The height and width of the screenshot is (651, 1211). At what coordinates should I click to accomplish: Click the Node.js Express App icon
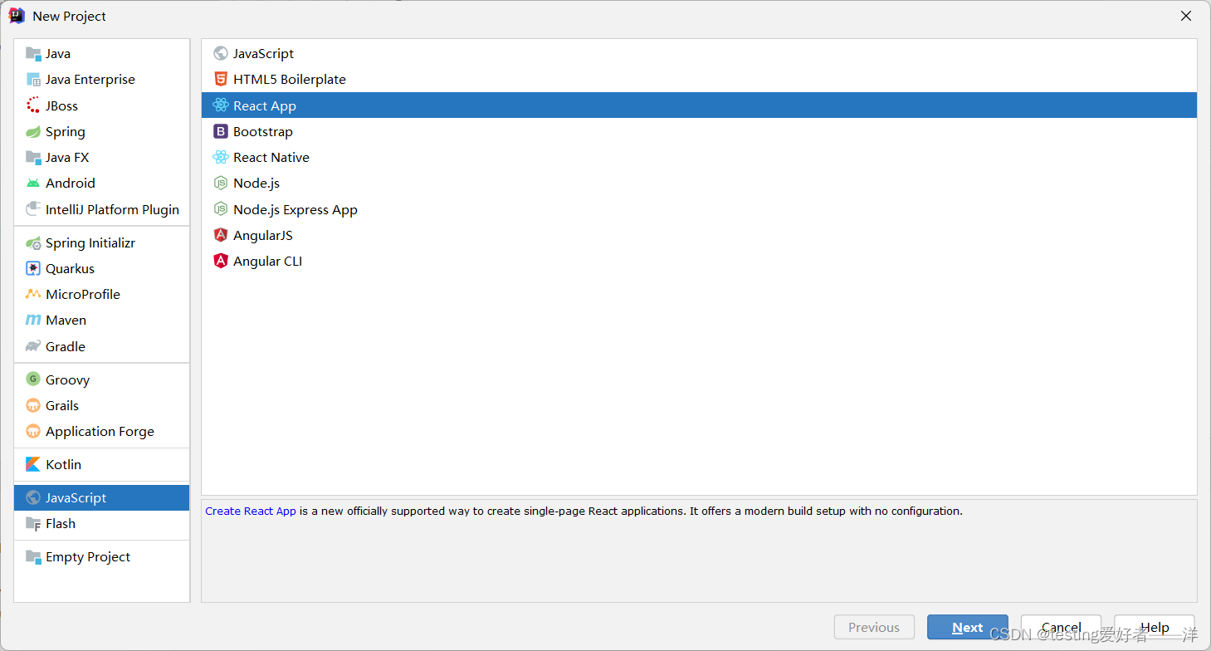point(221,209)
